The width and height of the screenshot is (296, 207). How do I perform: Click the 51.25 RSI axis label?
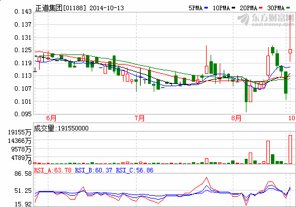tap(23, 191)
